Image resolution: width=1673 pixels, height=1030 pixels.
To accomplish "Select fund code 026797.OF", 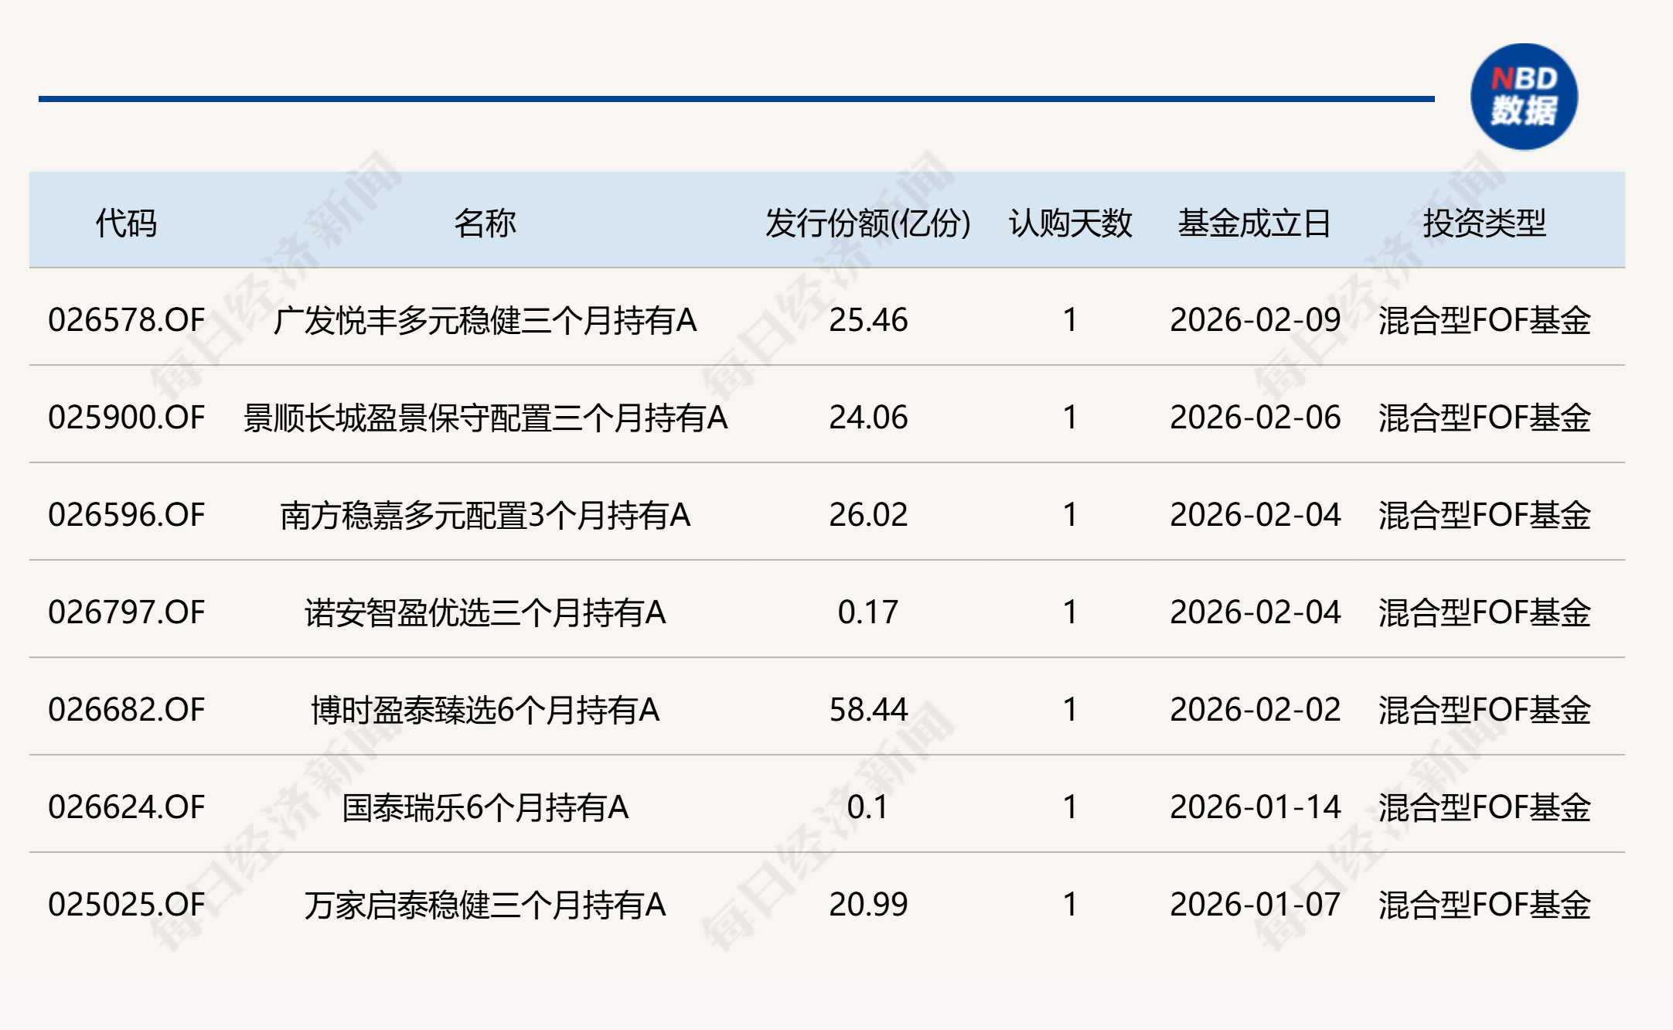I will (126, 612).
